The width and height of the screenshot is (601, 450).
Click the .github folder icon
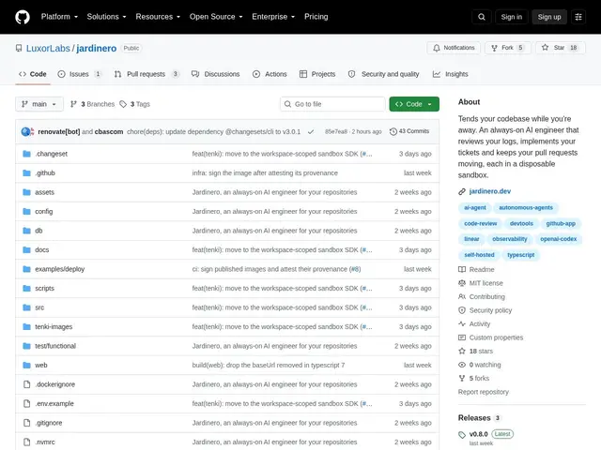[x=26, y=172]
